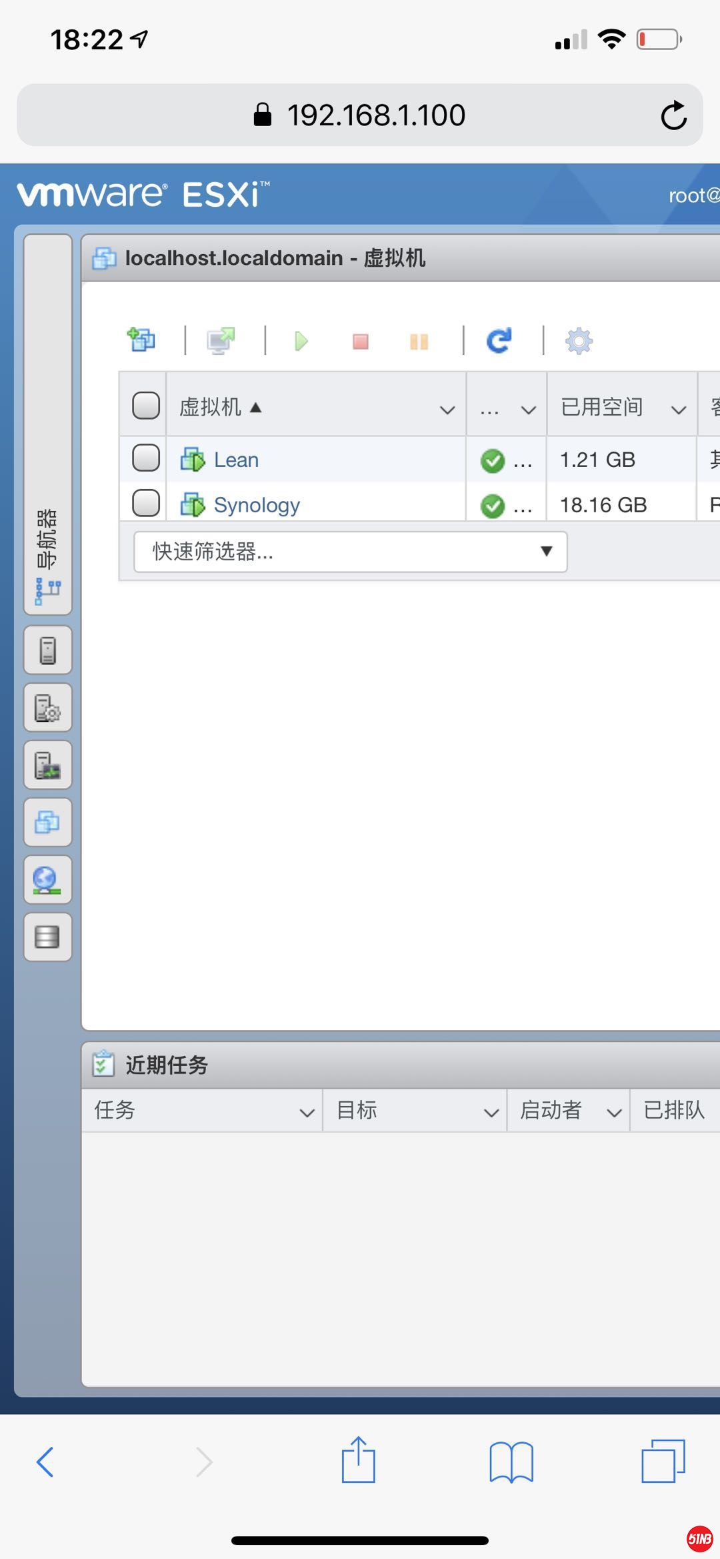Expand the 快速筛选器 quick filter dropdown
The height and width of the screenshot is (1559, 720).
pos(351,552)
